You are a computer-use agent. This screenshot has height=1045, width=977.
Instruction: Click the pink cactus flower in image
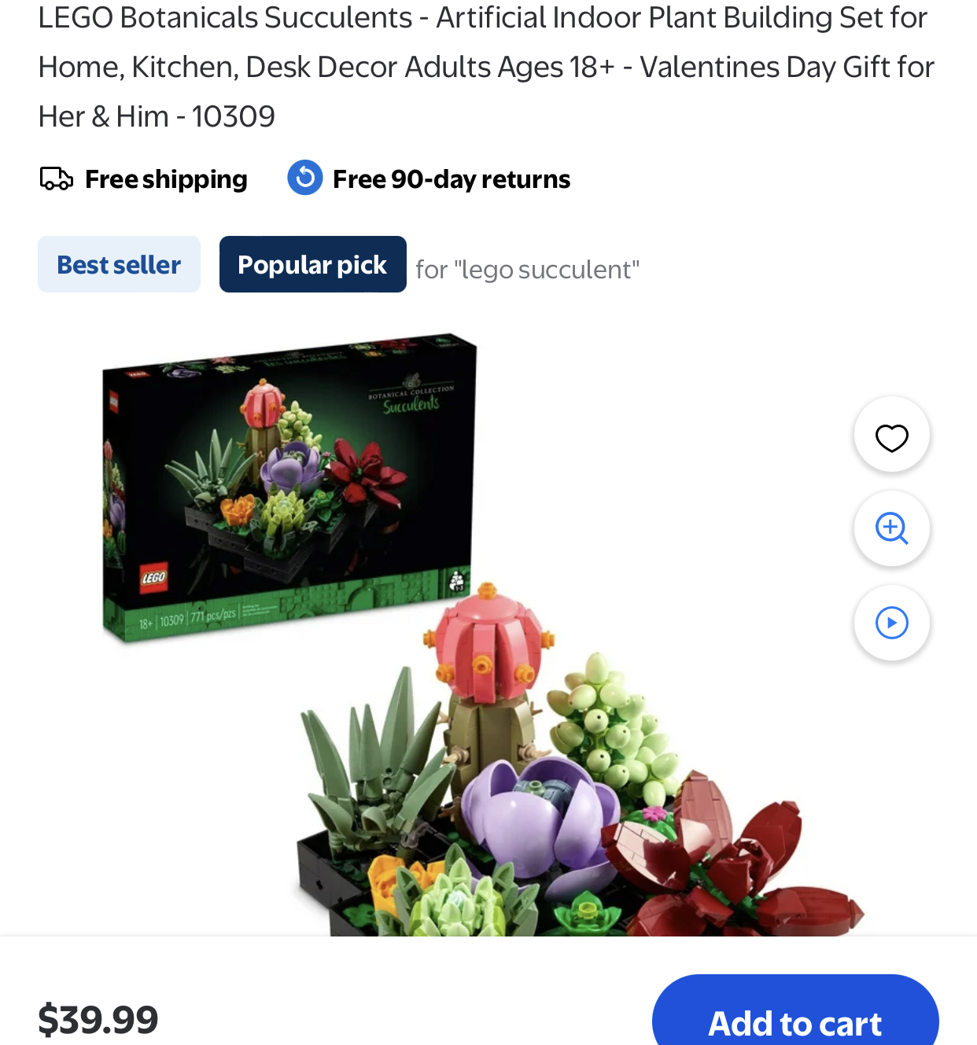click(489, 642)
